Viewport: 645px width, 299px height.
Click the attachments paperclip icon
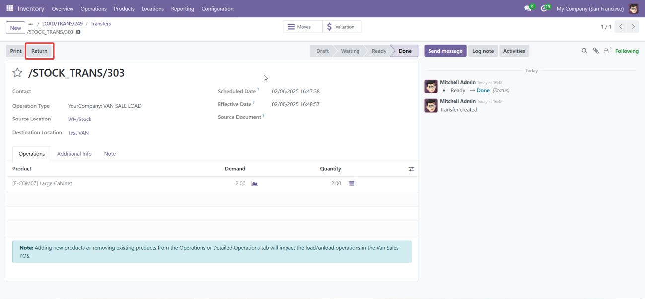point(596,51)
